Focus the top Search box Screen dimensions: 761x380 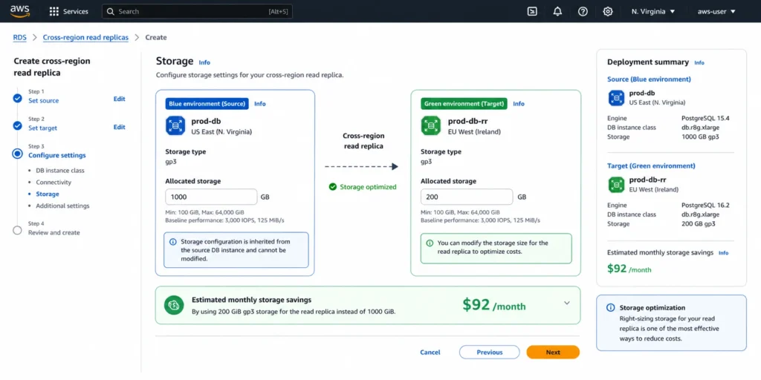(197, 12)
